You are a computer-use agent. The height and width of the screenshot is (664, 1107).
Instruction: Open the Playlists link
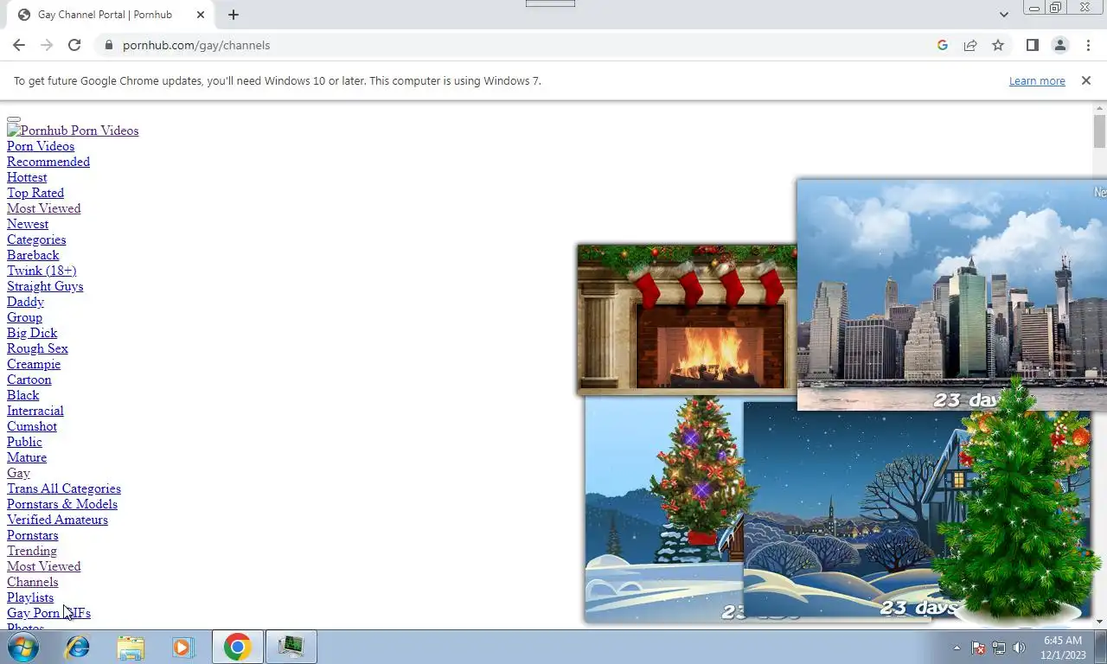pos(30,597)
